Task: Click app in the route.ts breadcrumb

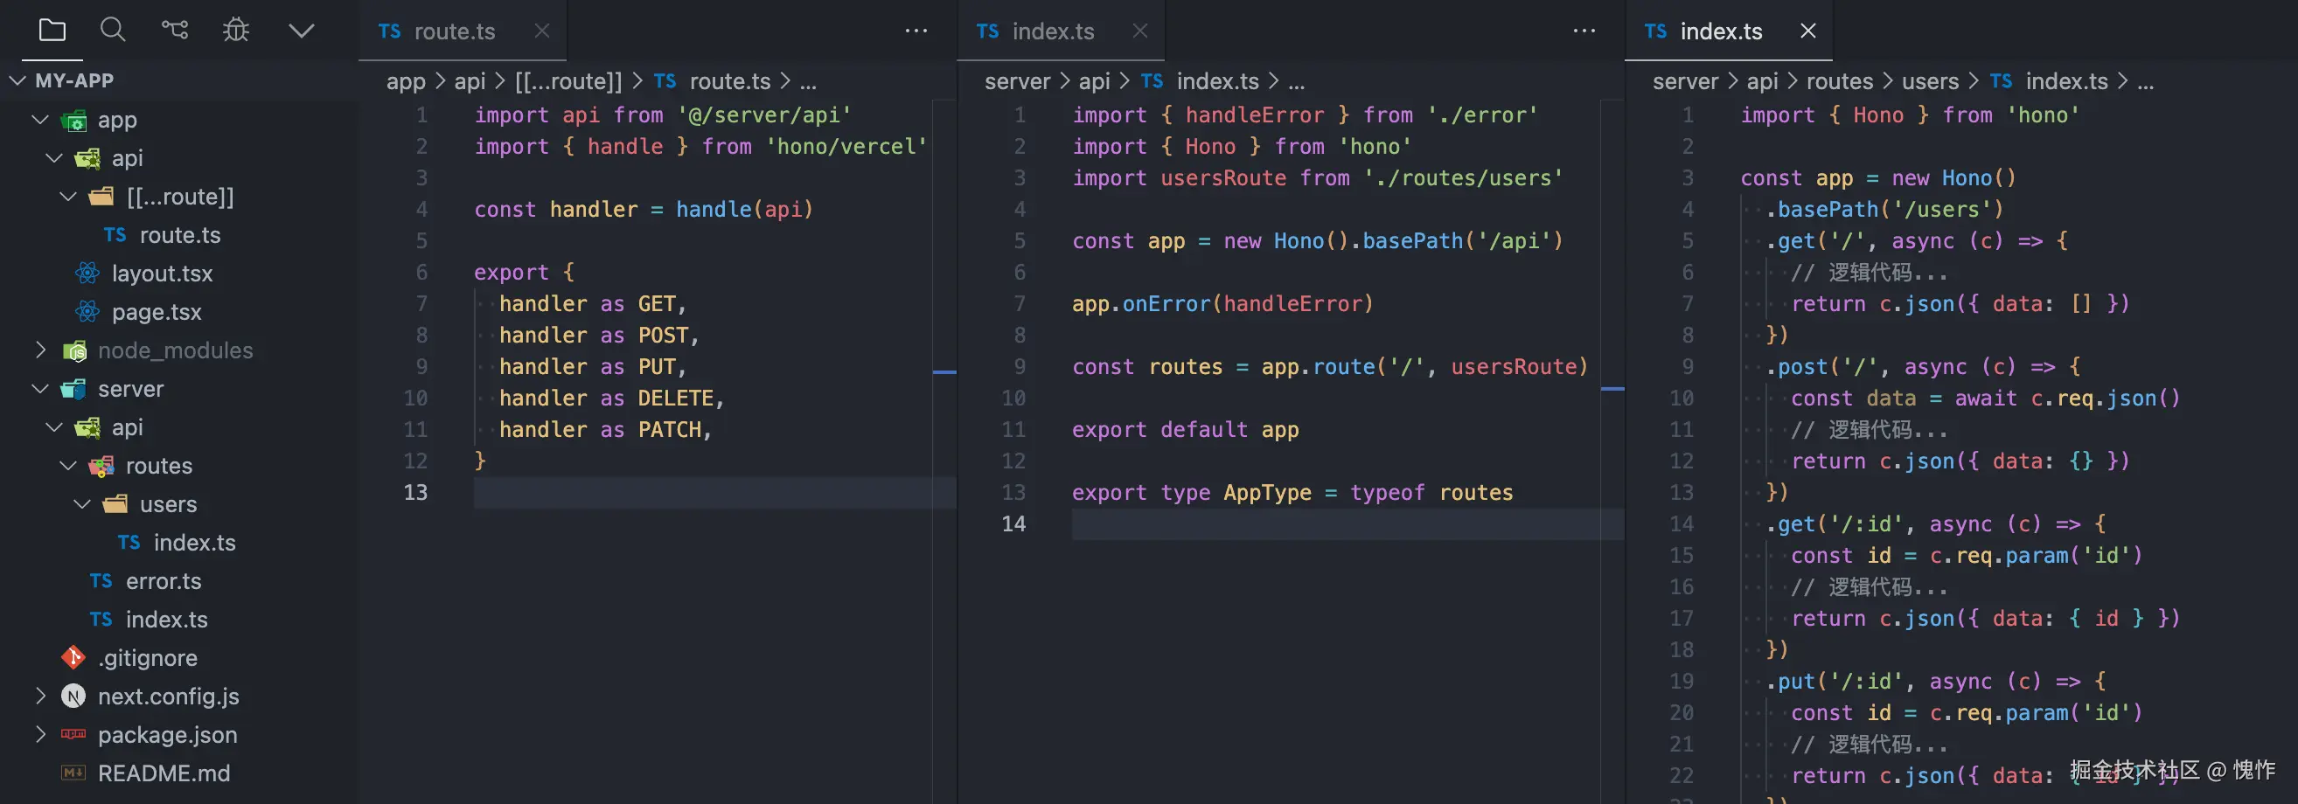Action: 406,81
